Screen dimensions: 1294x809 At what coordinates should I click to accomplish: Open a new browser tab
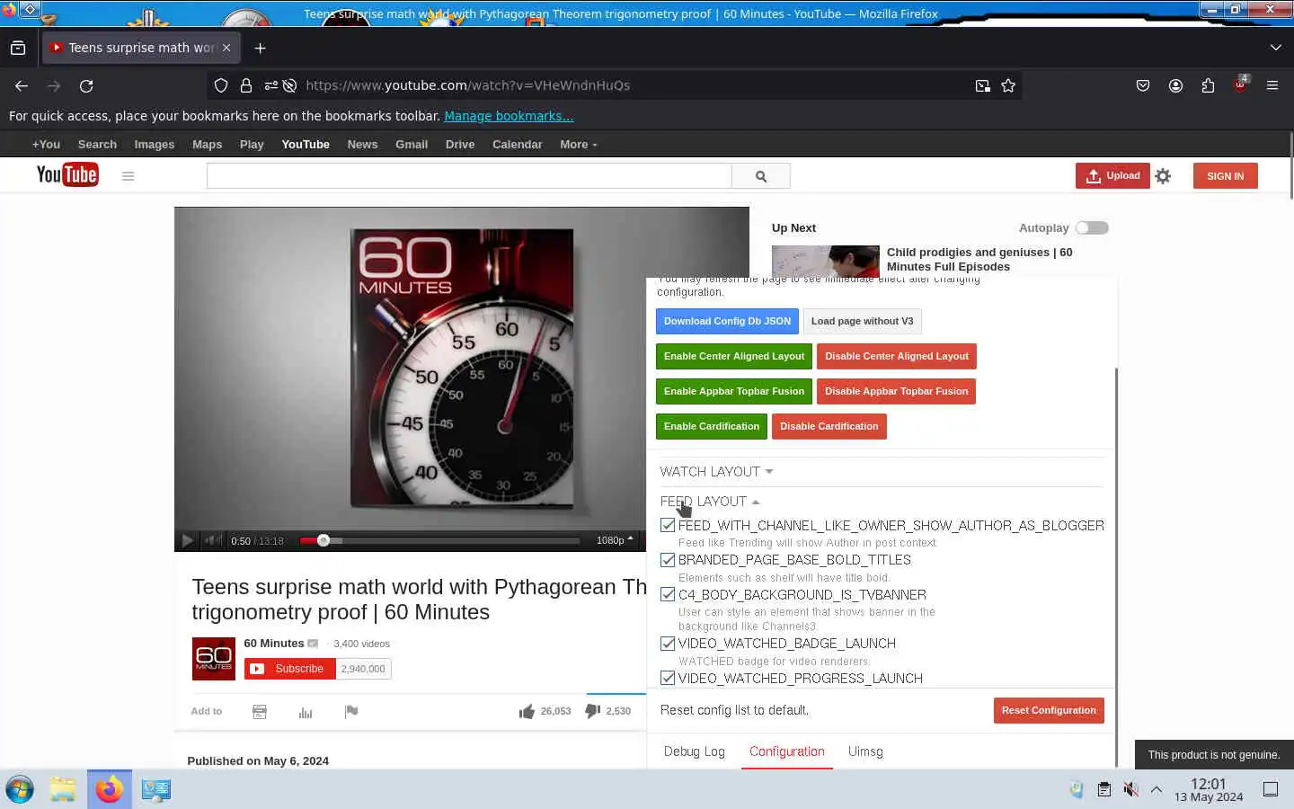click(x=261, y=48)
